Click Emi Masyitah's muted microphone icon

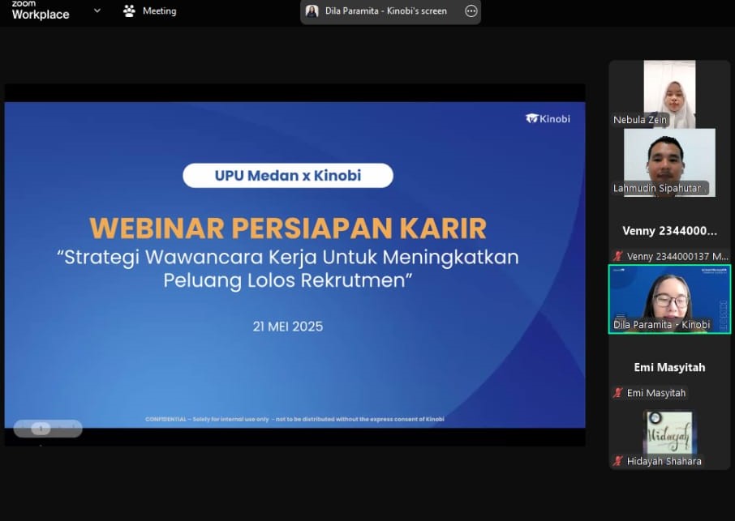(x=618, y=393)
